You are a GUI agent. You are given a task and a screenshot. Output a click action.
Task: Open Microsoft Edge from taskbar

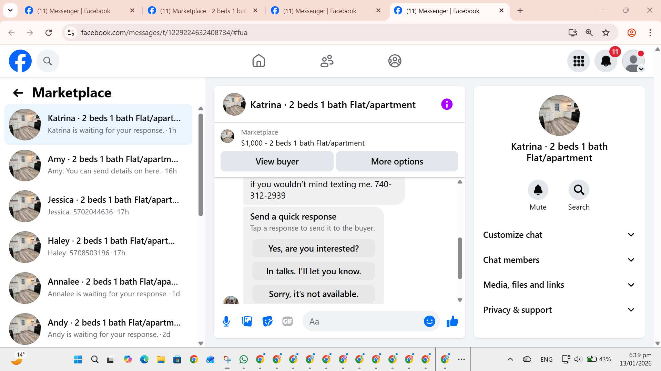144,359
